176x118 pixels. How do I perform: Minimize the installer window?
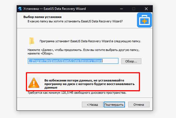(x=121, y=9)
